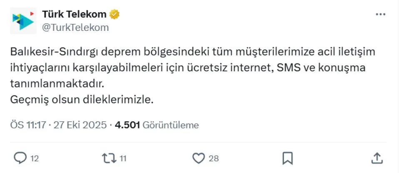Viewport: 400px width, 173px height.
Task: Click the ÖS 11:17 timestamp
Action: 27,125
